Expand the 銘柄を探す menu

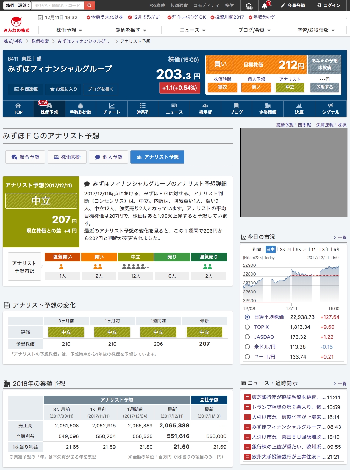131,30
